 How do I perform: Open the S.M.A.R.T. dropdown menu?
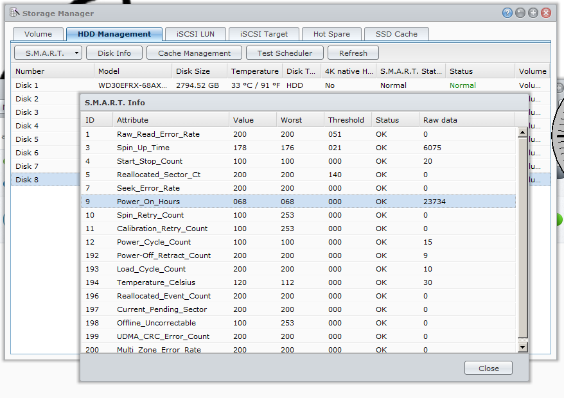point(48,53)
